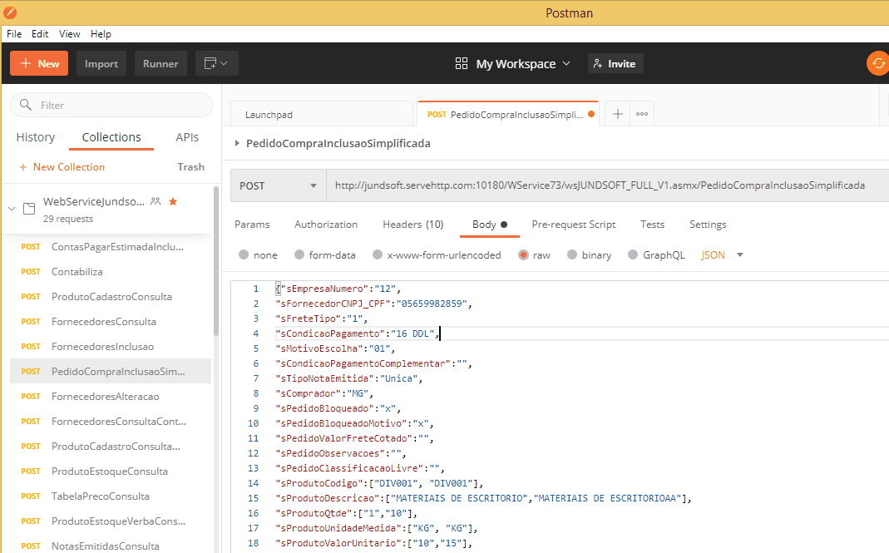Click the sync icon in the header
Viewport: 889px width, 553px height.
tap(878, 64)
